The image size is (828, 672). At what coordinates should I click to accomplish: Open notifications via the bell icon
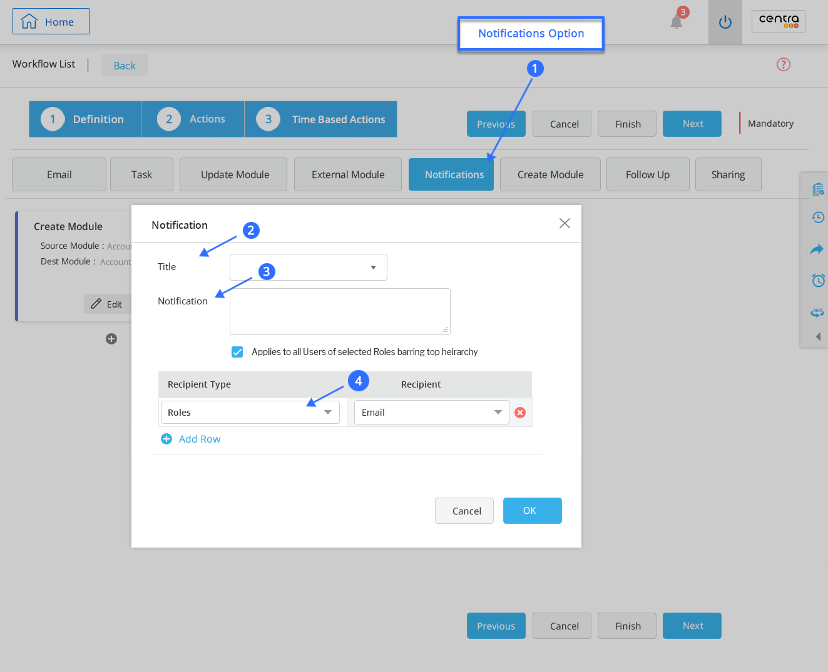pos(677,21)
